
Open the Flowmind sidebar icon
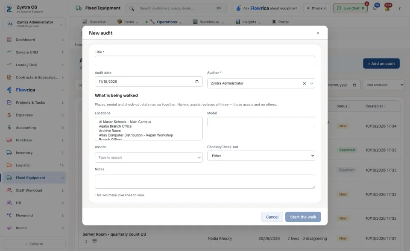tap(9, 216)
